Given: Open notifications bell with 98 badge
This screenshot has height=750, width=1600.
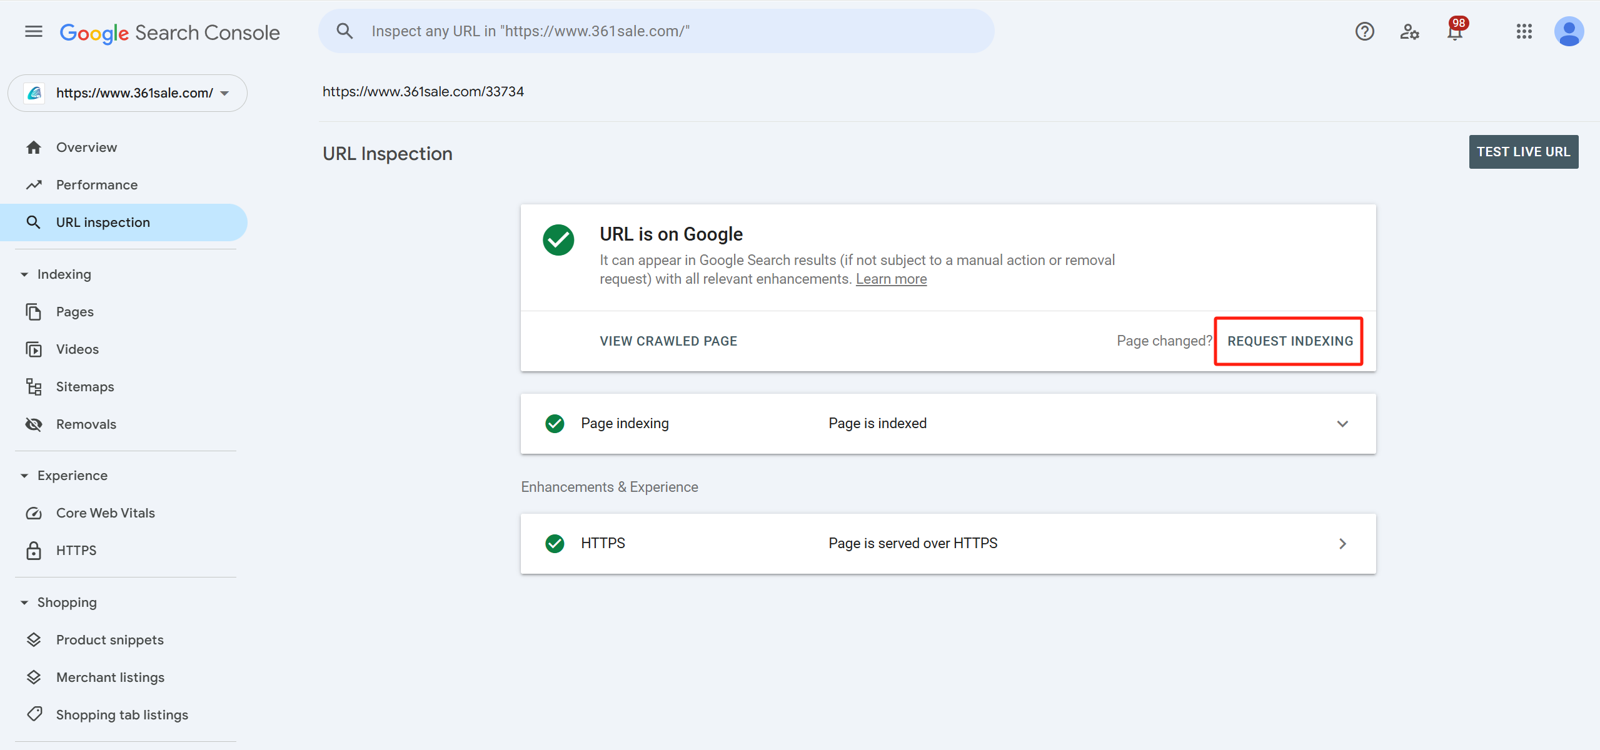Looking at the screenshot, I should point(1455,31).
